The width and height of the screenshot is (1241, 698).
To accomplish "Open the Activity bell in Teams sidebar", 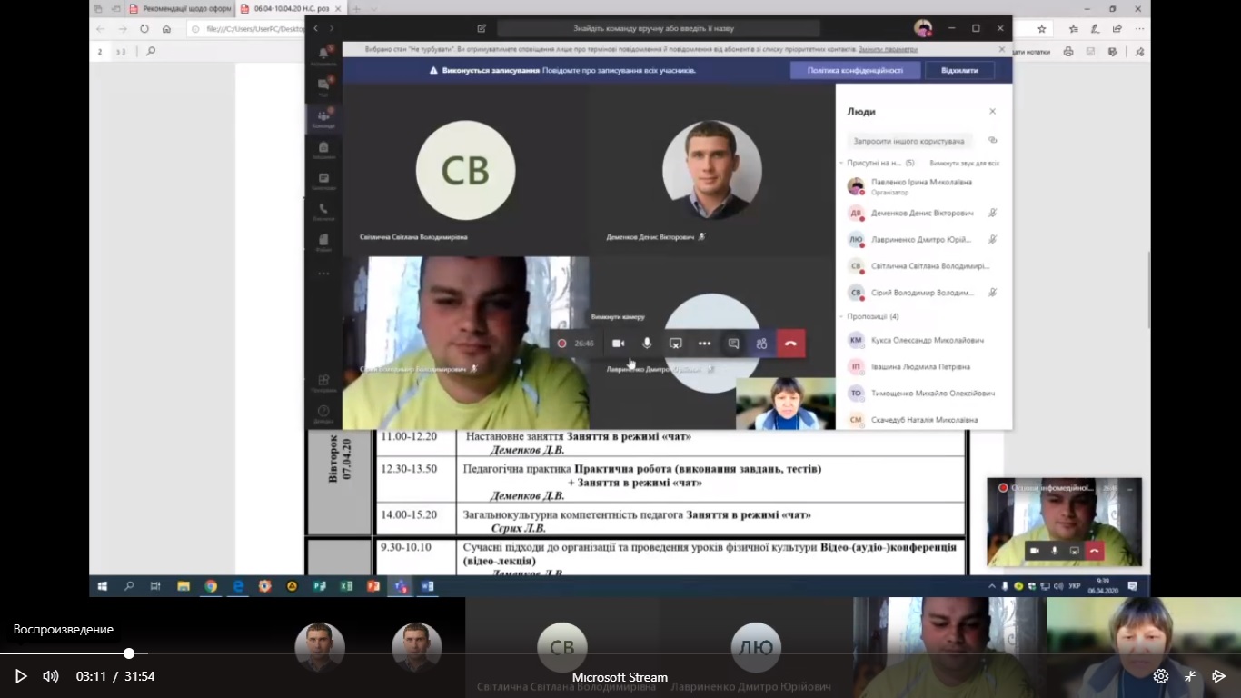I will tap(323, 55).
